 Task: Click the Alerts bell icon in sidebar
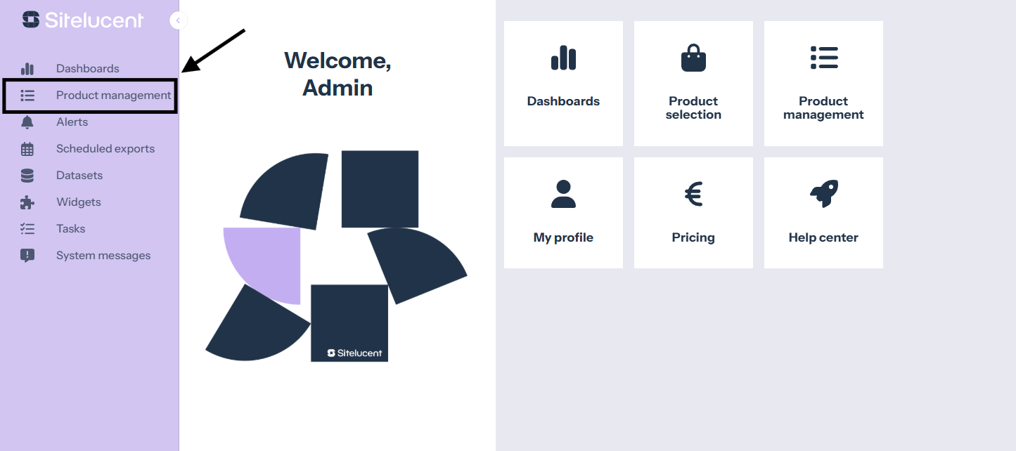pos(27,122)
